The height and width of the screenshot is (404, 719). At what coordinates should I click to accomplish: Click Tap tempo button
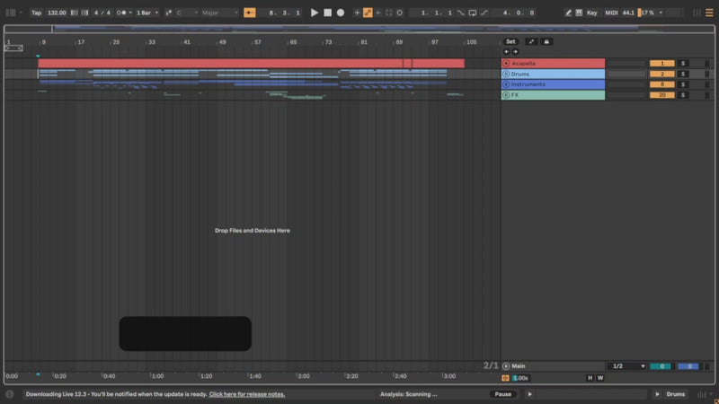pyautogui.click(x=36, y=13)
